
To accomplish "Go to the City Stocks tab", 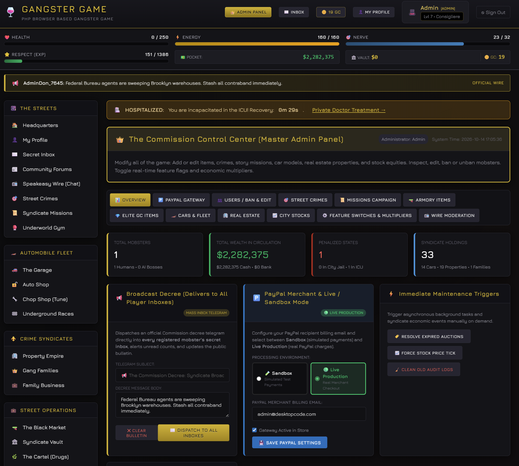I will tap(291, 215).
